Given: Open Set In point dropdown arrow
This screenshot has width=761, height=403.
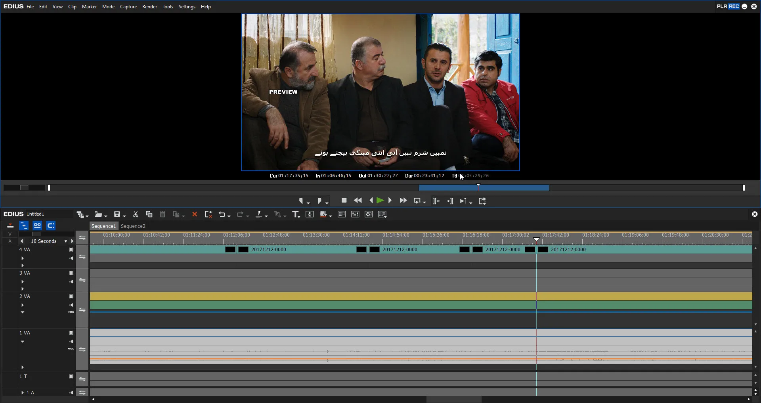Looking at the screenshot, I should coord(308,203).
